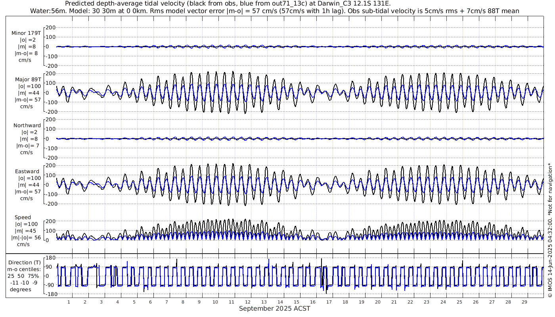Click the 'm-o centiles' text in Direction panel
This screenshot has width=555, height=317.
(25, 269)
